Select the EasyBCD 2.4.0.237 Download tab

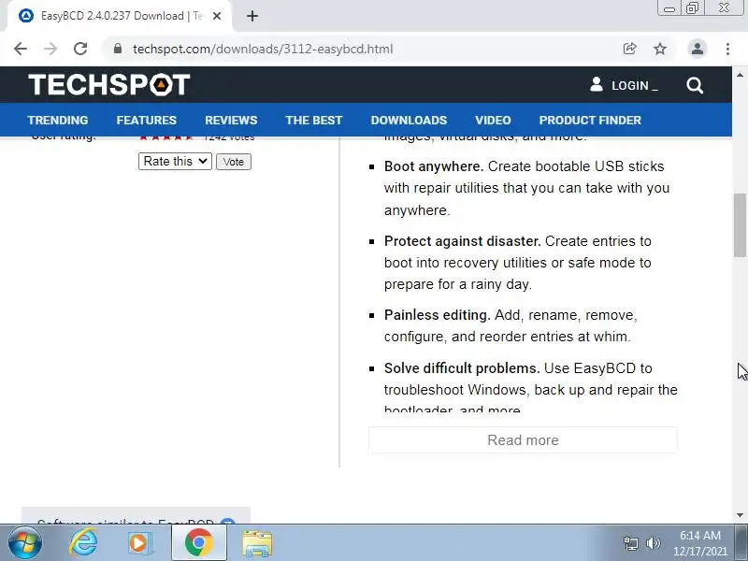119,16
